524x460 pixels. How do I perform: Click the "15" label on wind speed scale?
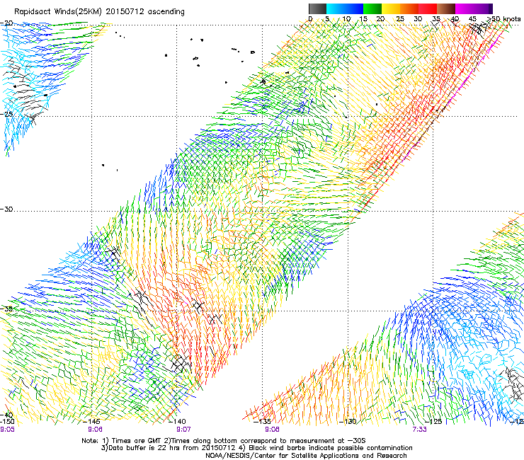point(363,19)
